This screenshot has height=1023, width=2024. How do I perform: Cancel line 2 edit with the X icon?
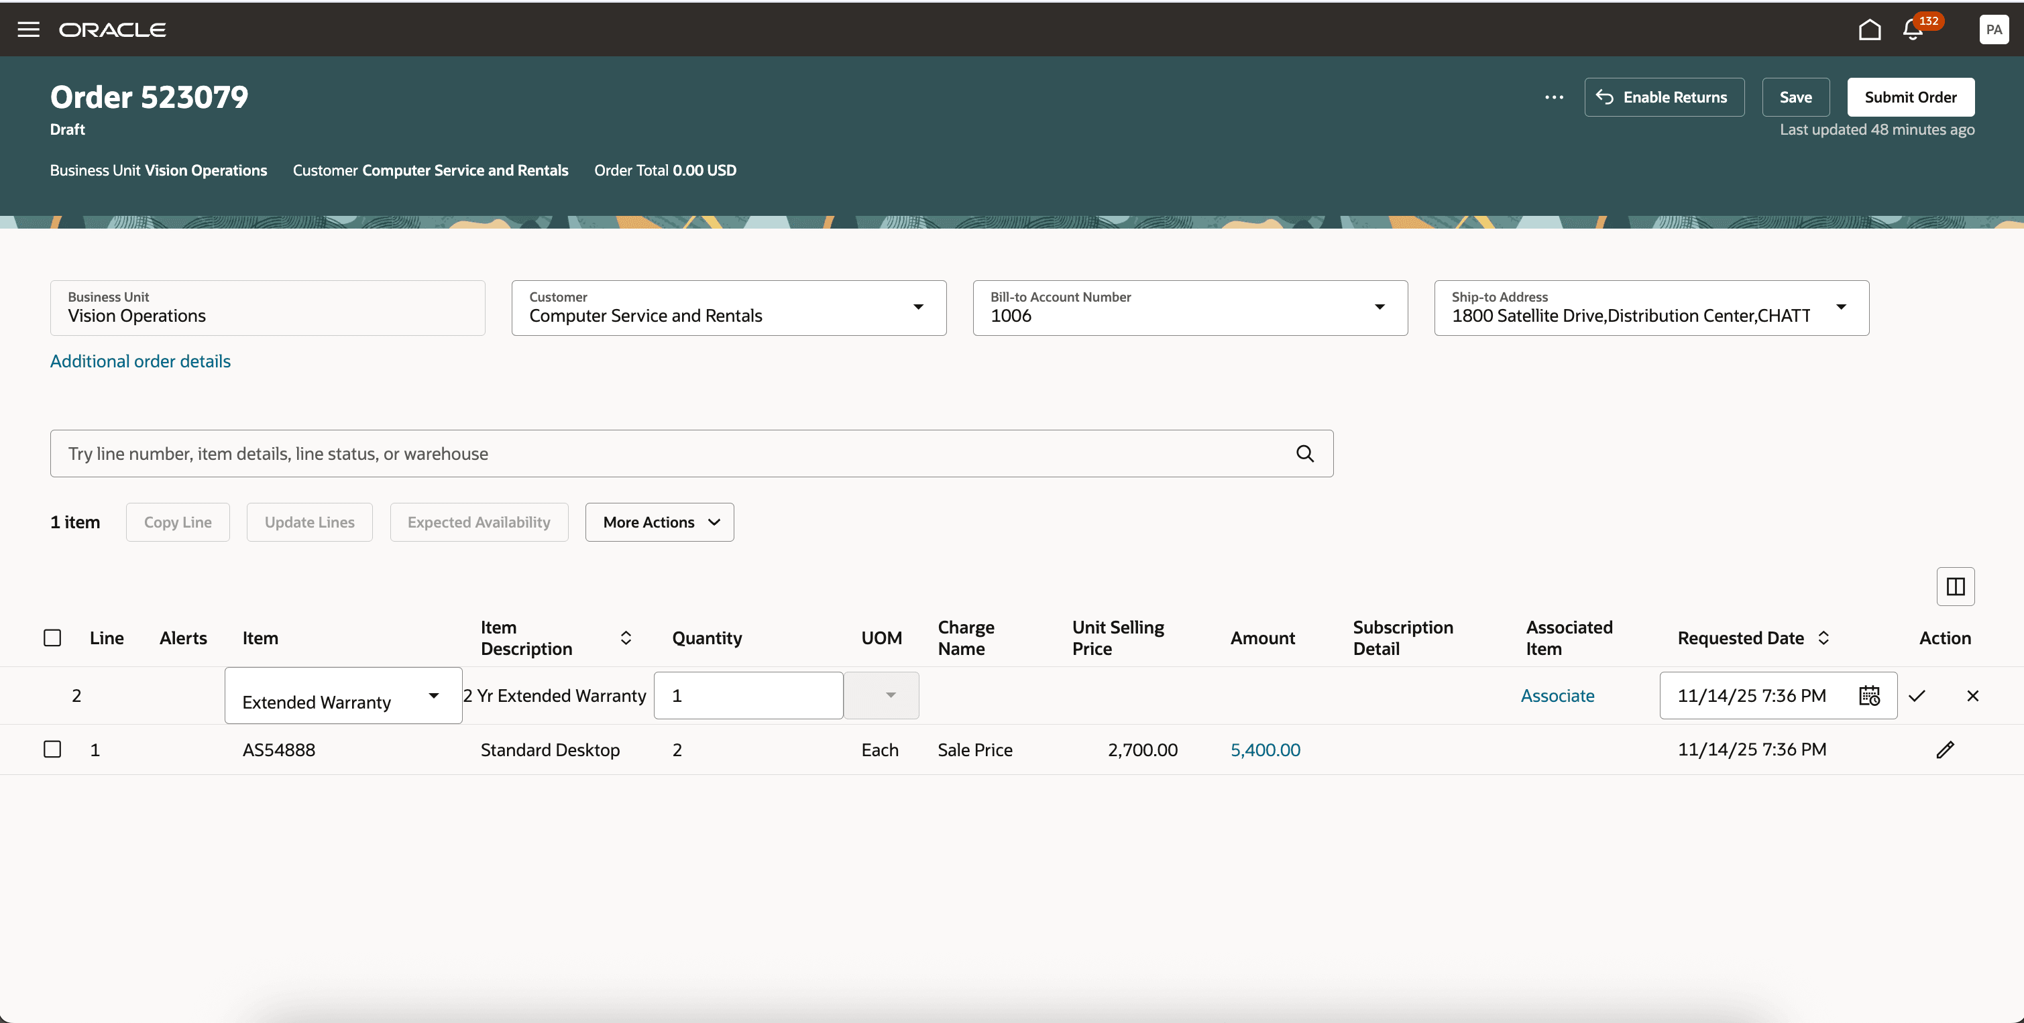1972,695
